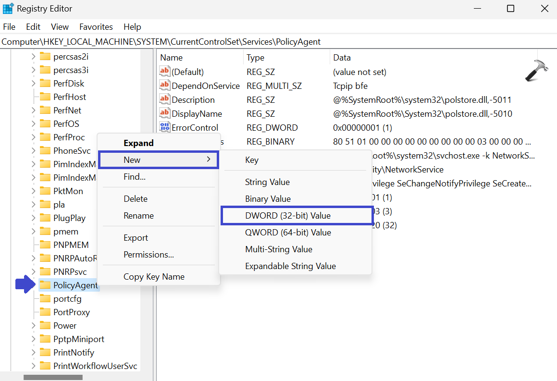Choose Permissions... in context menu

pos(149,255)
